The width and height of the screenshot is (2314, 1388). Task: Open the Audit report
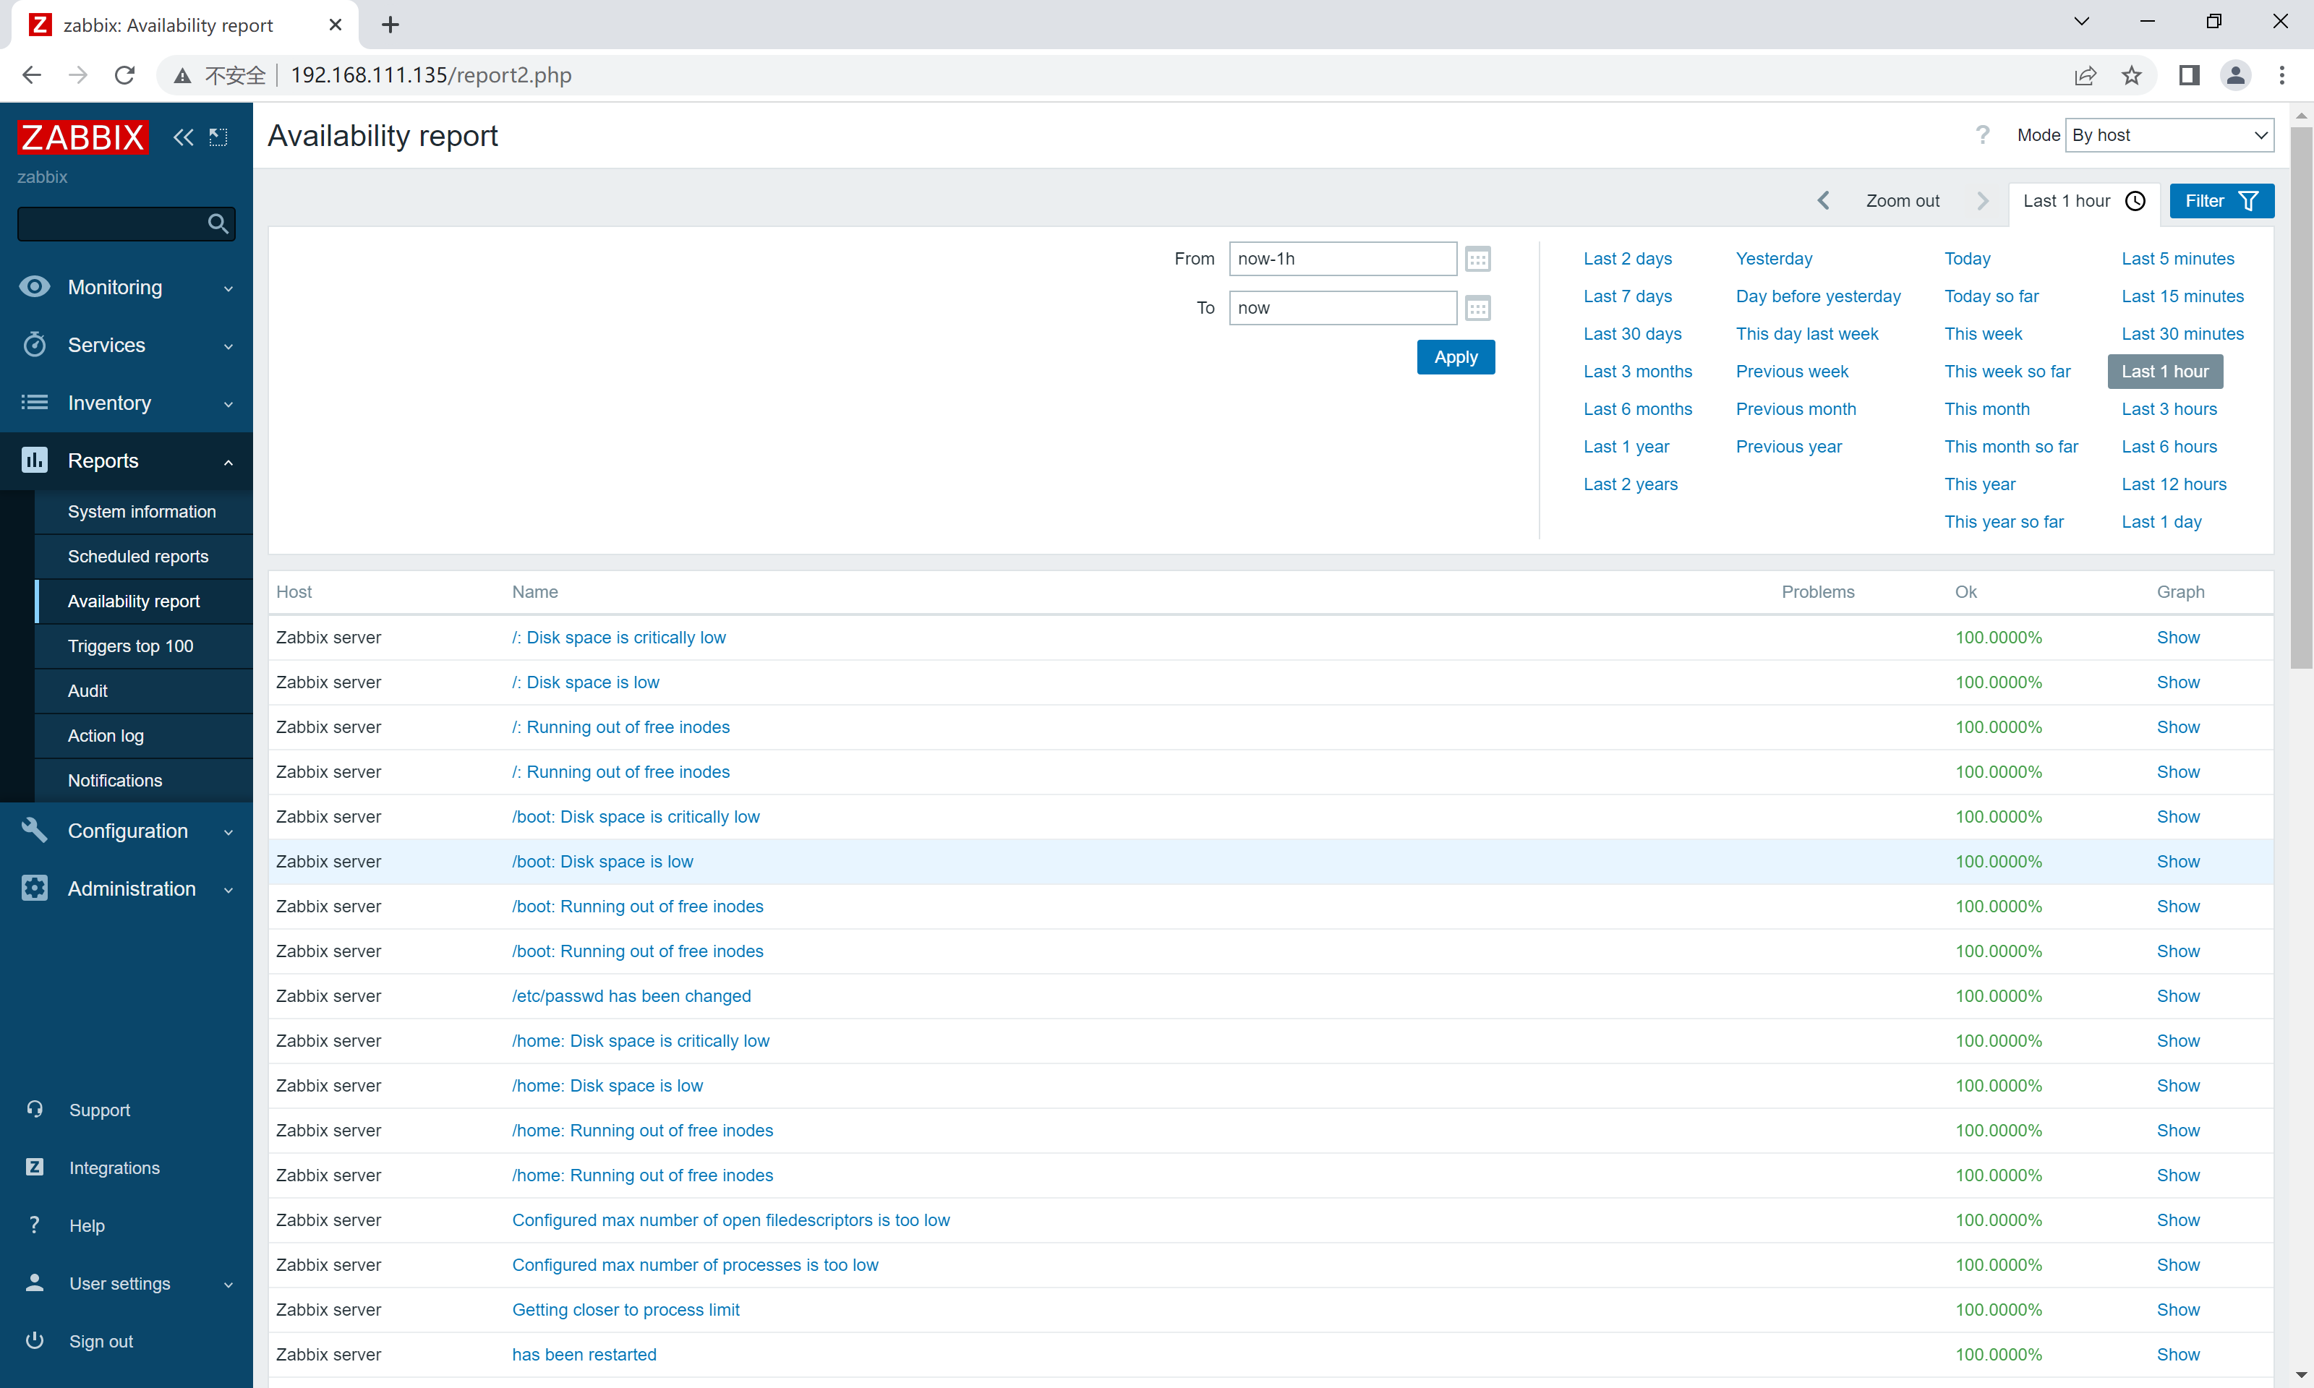(87, 690)
